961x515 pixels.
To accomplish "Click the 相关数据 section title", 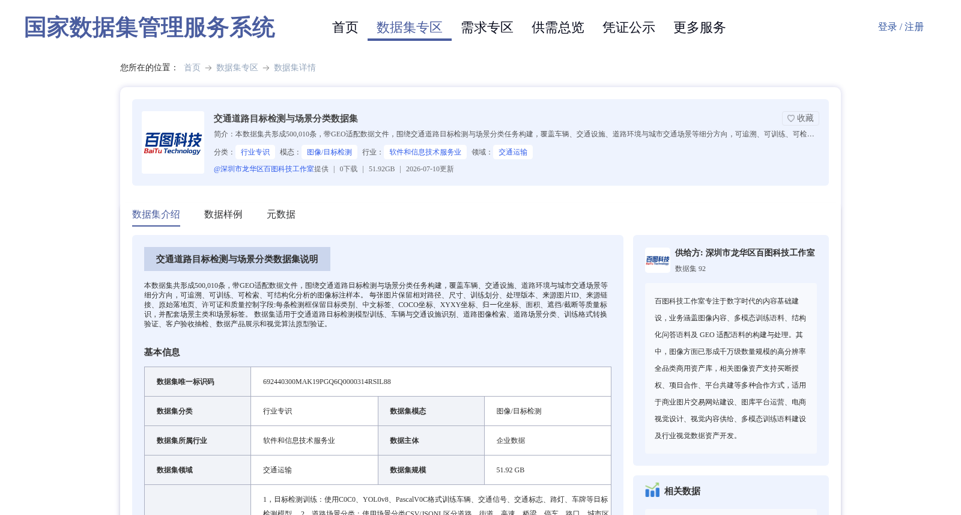I will tap(682, 491).
